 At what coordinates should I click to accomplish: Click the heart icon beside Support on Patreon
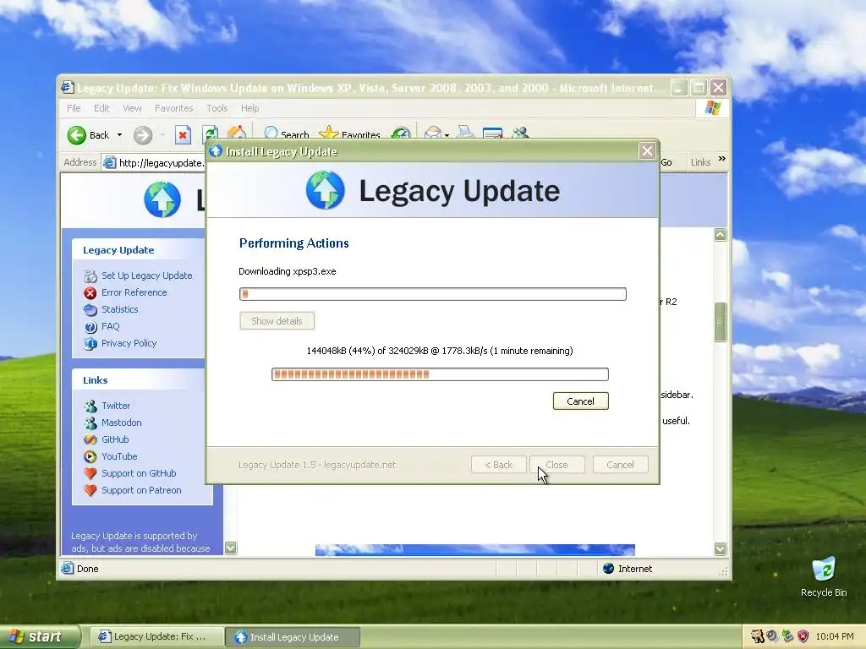(90, 490)
